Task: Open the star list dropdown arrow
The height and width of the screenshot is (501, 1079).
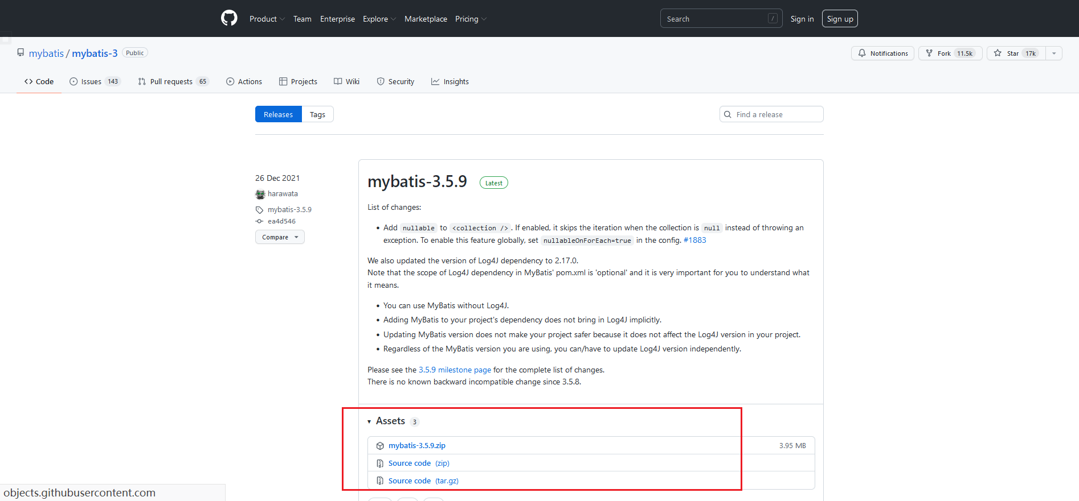Action: coord(1054,53)
